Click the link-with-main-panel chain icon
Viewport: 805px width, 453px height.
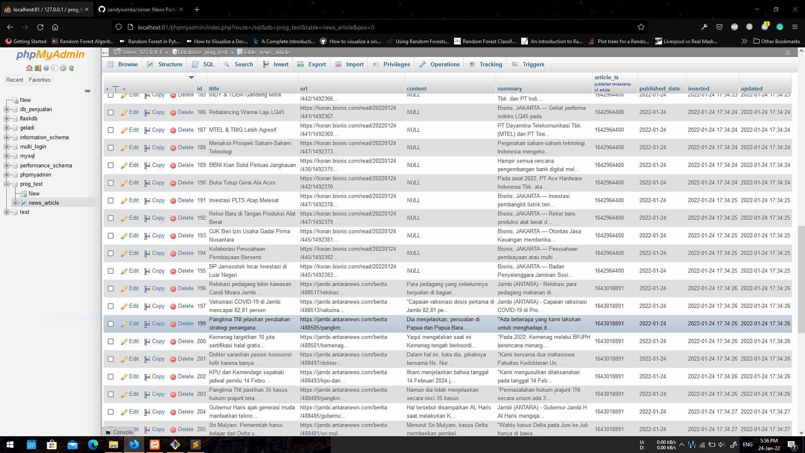pos(88,91)
